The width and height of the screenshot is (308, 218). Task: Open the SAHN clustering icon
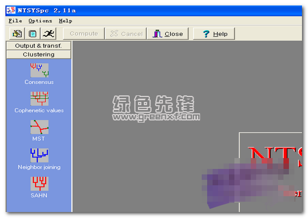(39, 184)
